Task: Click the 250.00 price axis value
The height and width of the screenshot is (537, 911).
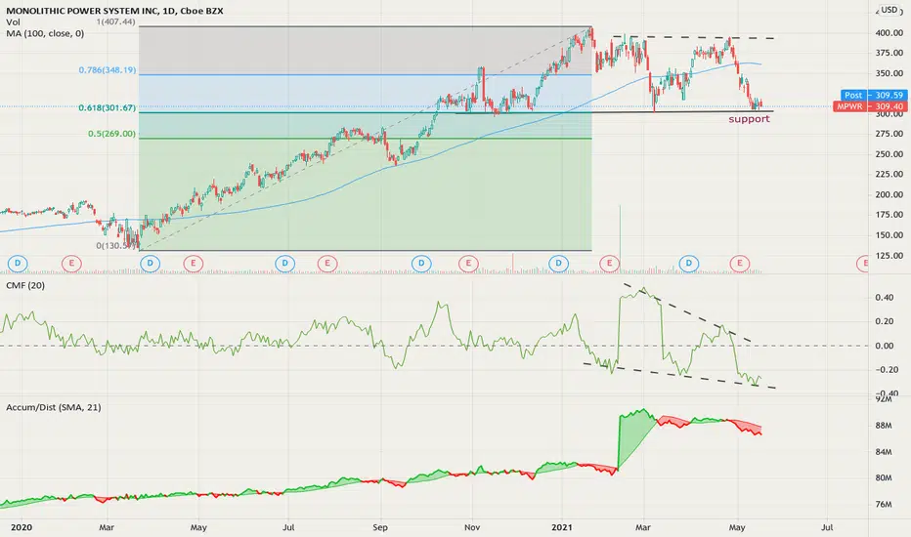Action: (x=889, y=154)
